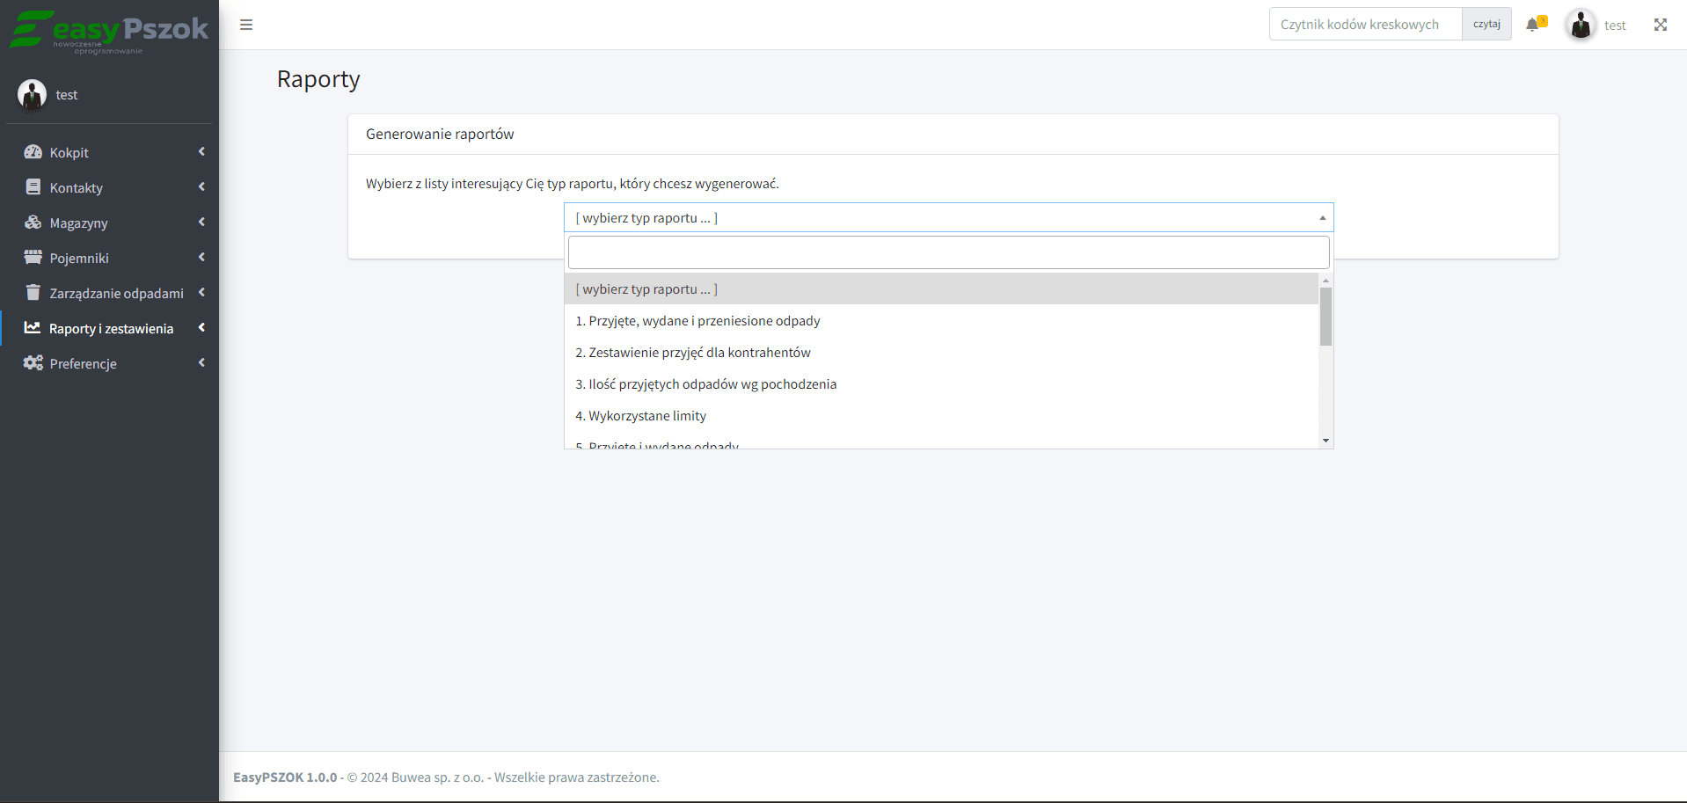This screenshot has width=1687, height=803.
Task: Select report 1. Przyjęte, wydane i przeniesione odpady
Action: pos(697,321)
